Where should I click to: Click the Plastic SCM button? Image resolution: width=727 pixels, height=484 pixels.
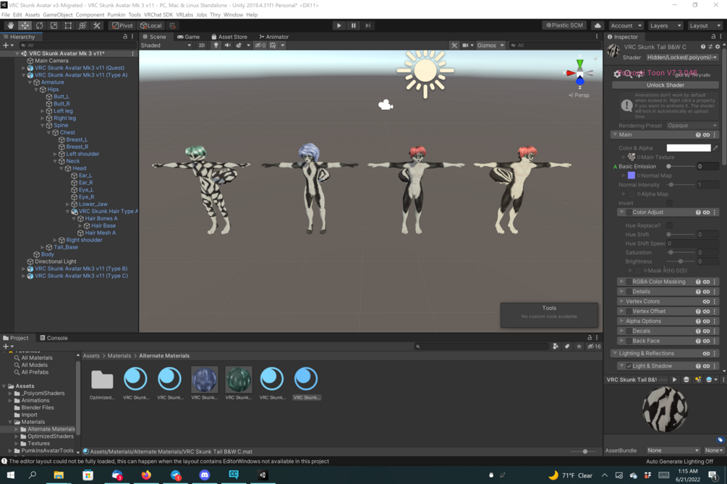564,25
